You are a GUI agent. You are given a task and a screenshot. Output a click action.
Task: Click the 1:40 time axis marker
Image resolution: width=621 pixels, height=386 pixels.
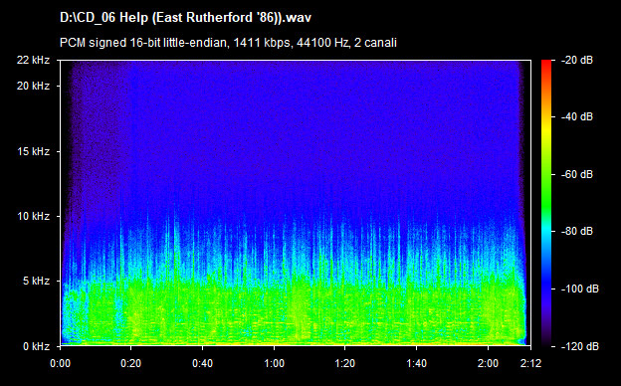pos(416,363)
